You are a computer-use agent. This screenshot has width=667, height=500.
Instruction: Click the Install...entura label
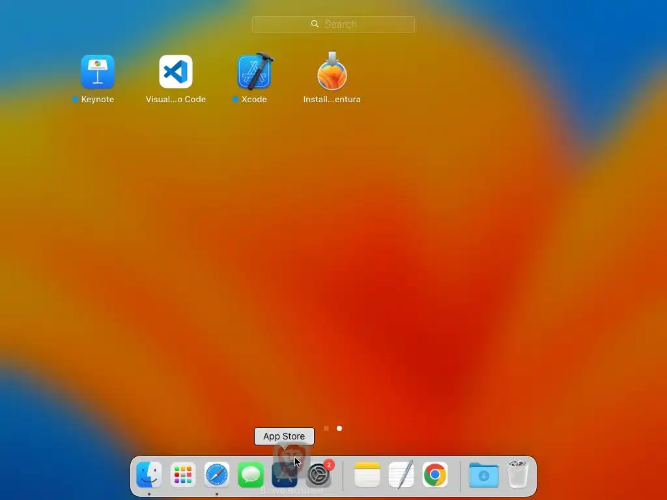[x=332, y=99]
